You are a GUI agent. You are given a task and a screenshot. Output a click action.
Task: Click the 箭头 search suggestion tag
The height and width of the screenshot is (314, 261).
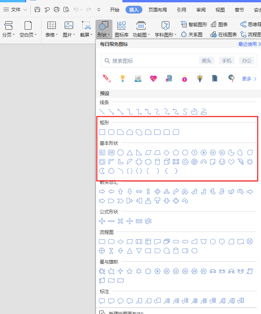pyautogui.click(x=207, y=60)
